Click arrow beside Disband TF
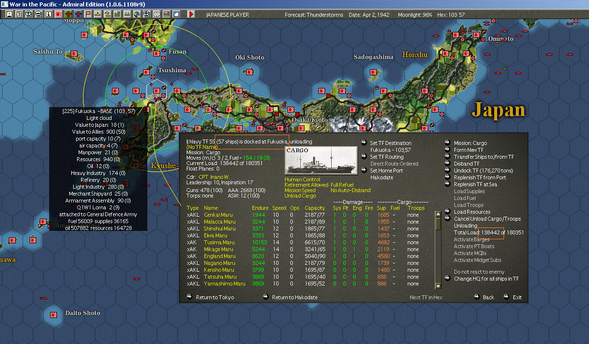 click(x=448, y=163)
